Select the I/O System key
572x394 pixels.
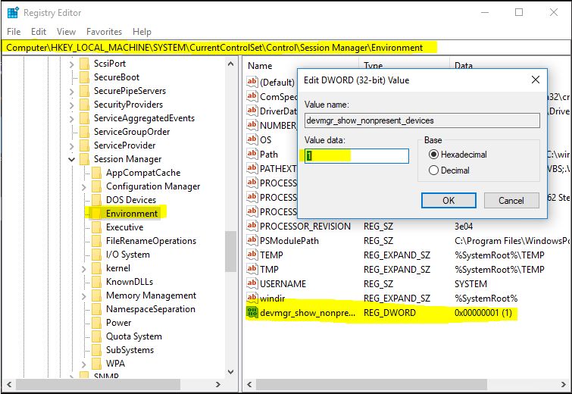click(x=128, y=255)
